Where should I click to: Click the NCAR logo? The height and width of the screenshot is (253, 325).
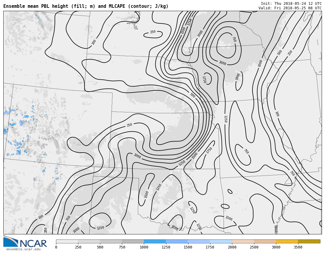[25, 242]
